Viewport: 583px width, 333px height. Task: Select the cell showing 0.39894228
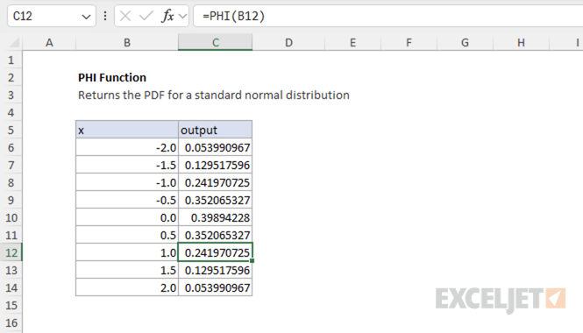[216, 217]
